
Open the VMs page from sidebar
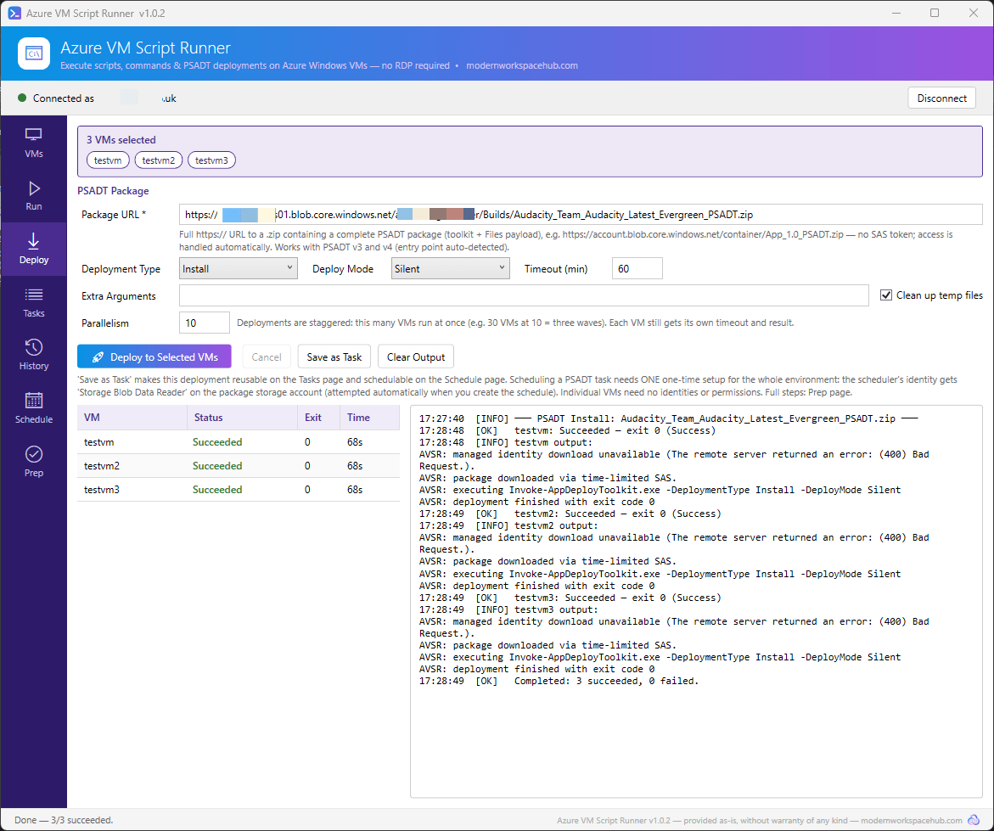point(34,143)
